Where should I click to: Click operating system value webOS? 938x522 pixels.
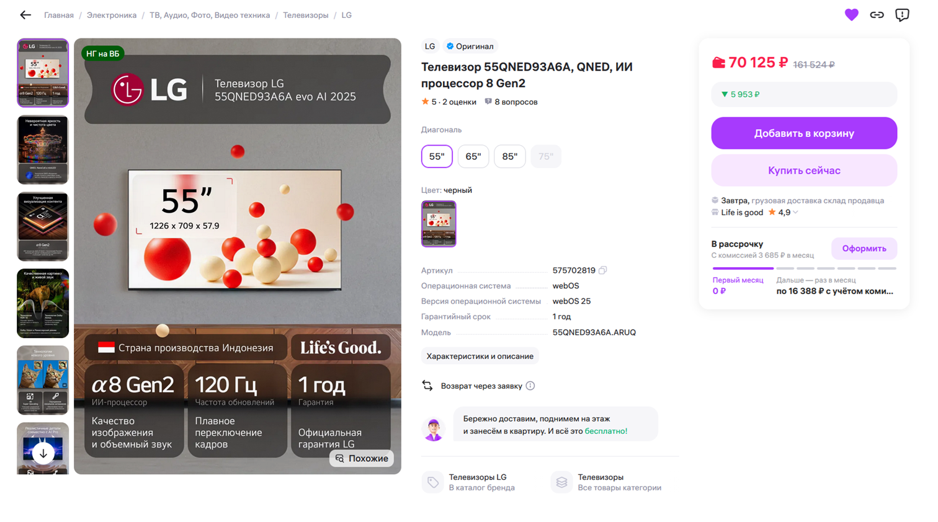(x=566, y=286)
